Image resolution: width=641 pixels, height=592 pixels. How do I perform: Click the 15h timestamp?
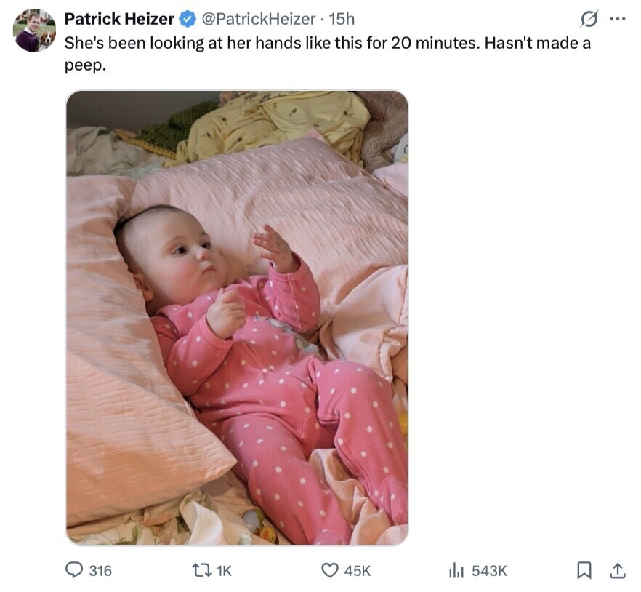tap(342, 19)
